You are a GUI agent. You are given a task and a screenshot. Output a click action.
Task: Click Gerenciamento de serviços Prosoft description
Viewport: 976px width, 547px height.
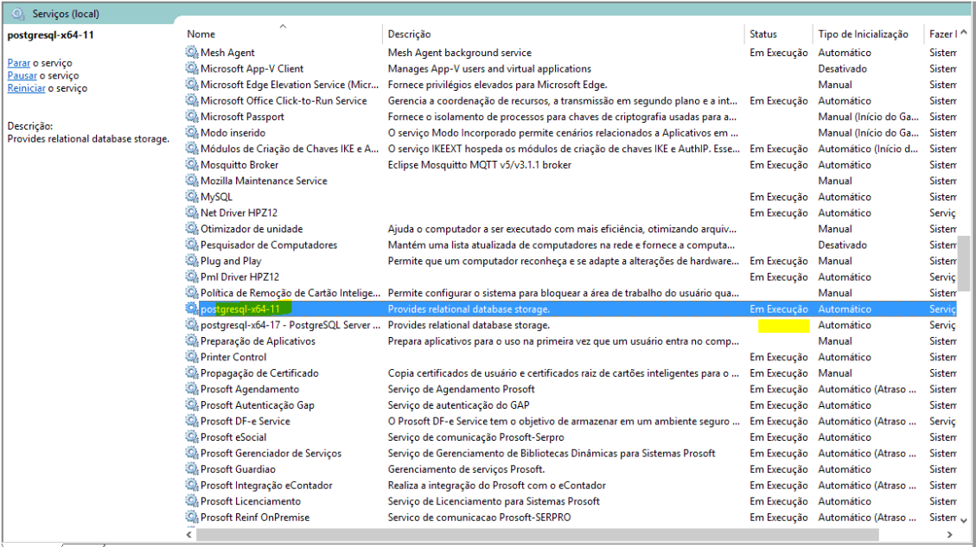point(466,469)
